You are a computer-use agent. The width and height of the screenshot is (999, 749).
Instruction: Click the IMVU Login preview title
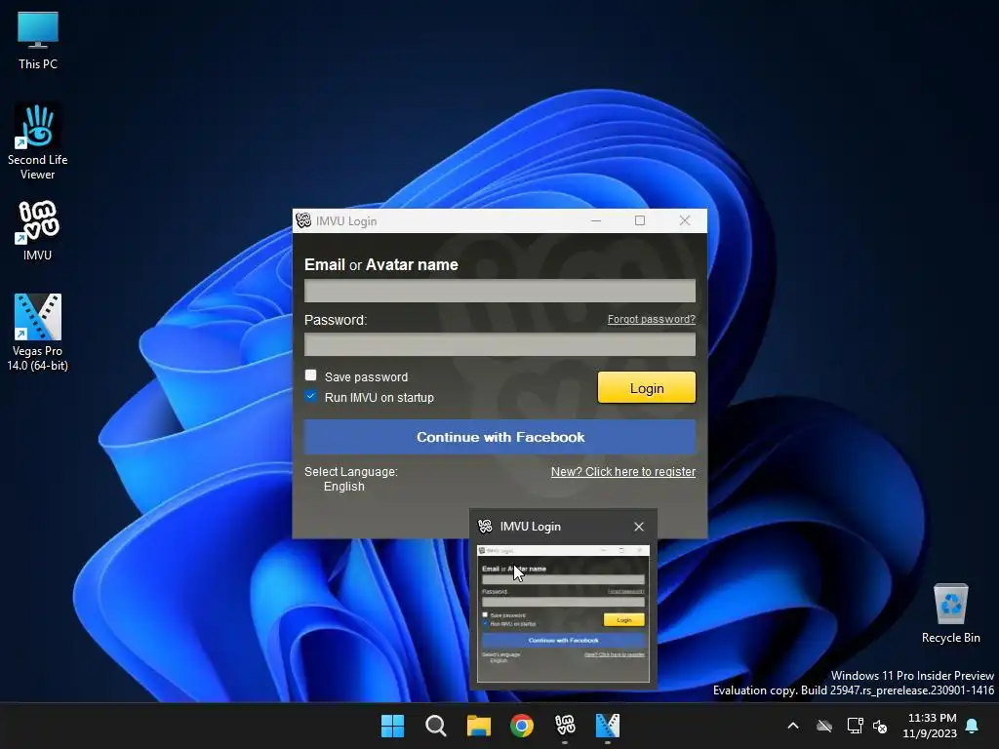pyautogui.click(x=530, y=527)
